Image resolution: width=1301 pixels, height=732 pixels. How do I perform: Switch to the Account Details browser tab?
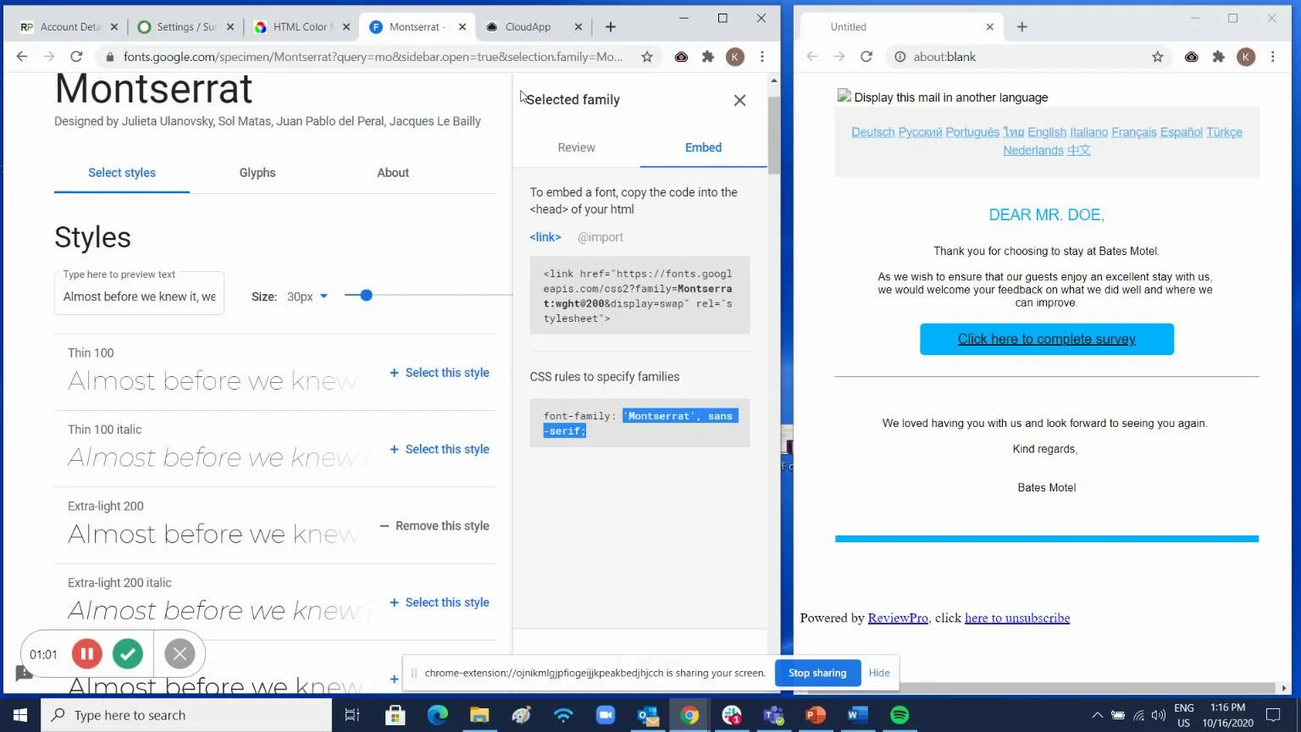(x=69, y=27)
